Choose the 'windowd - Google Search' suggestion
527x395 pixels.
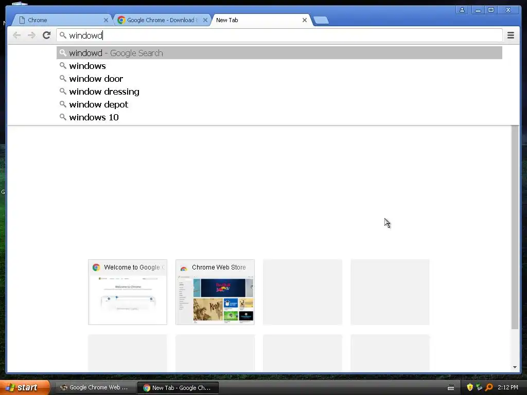coord(279,53)
